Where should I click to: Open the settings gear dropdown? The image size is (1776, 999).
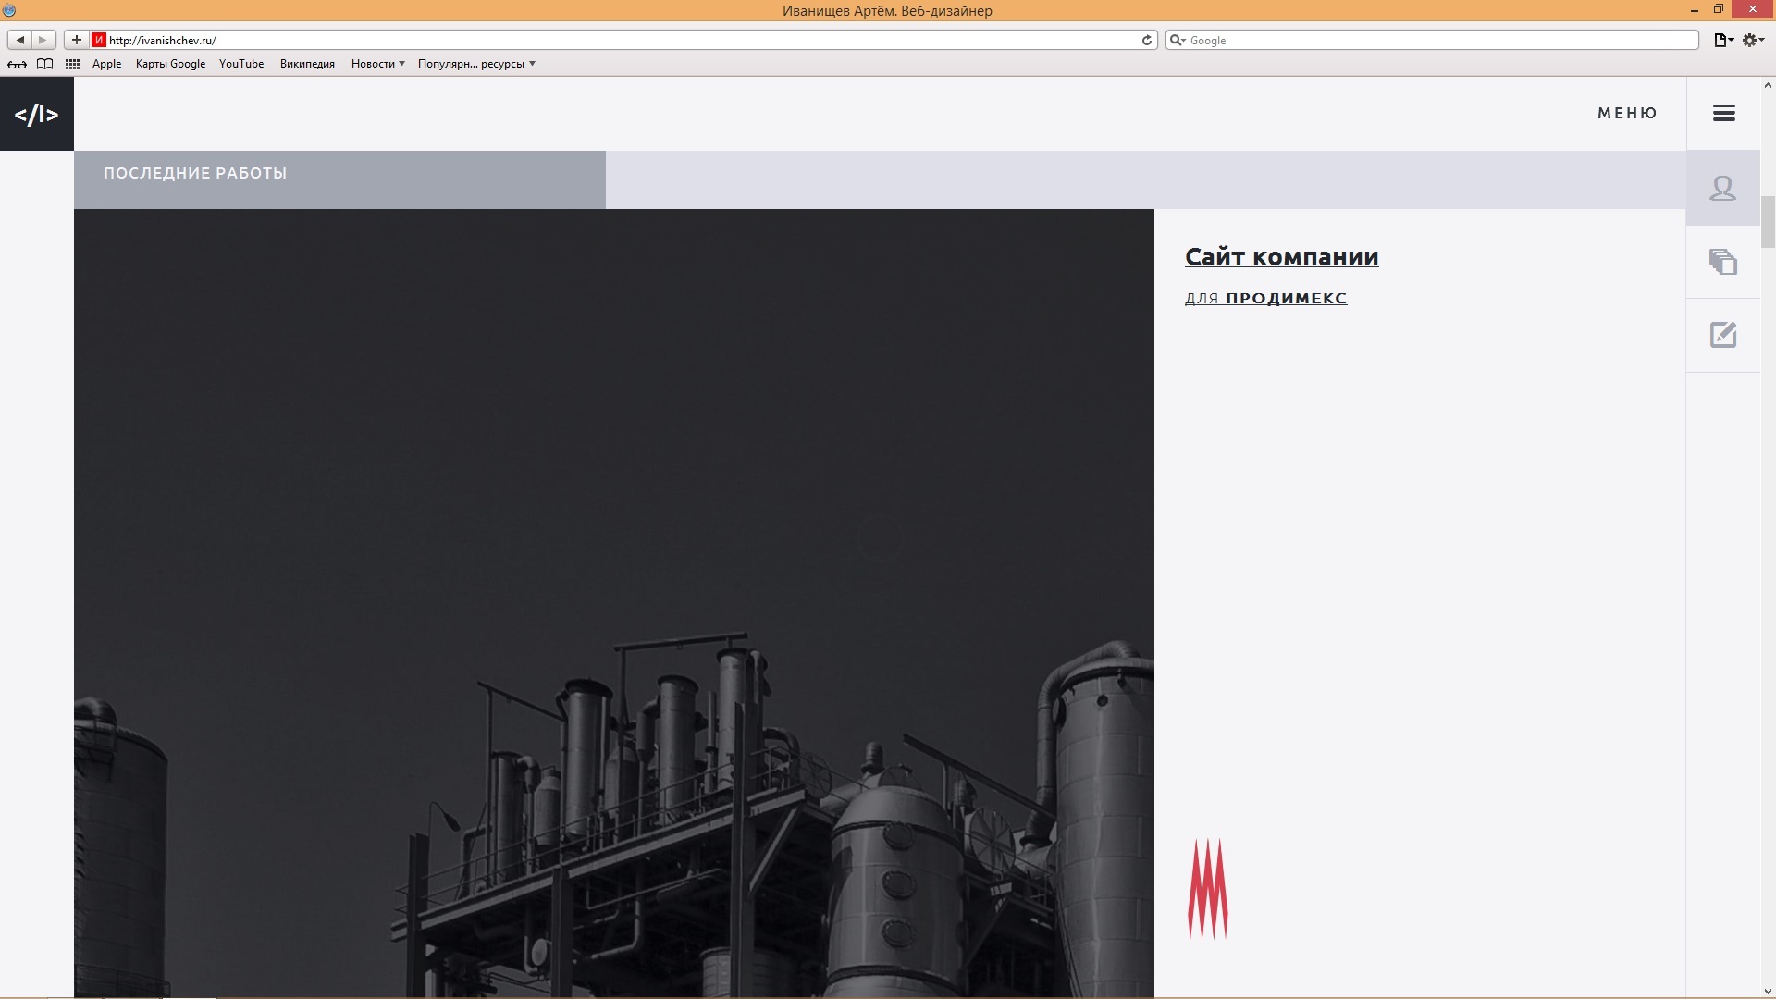click(x=1753, y=40)
